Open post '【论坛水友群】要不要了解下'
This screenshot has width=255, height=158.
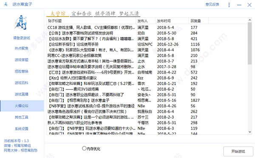[91, 39]
